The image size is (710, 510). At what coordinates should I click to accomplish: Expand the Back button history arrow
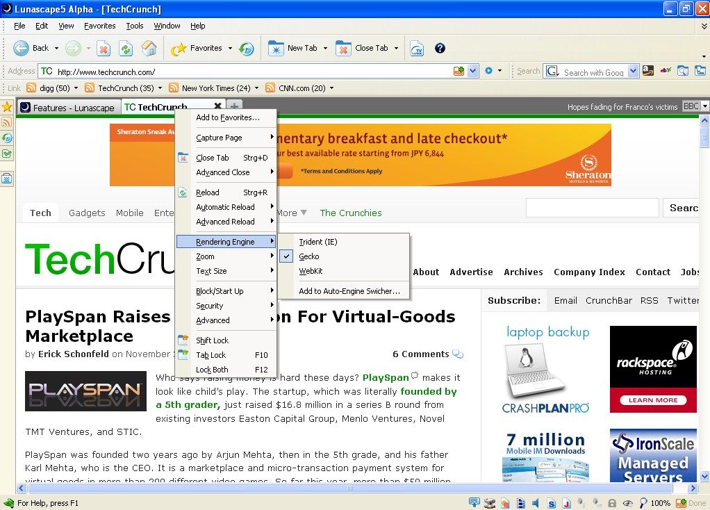point(56,49)
